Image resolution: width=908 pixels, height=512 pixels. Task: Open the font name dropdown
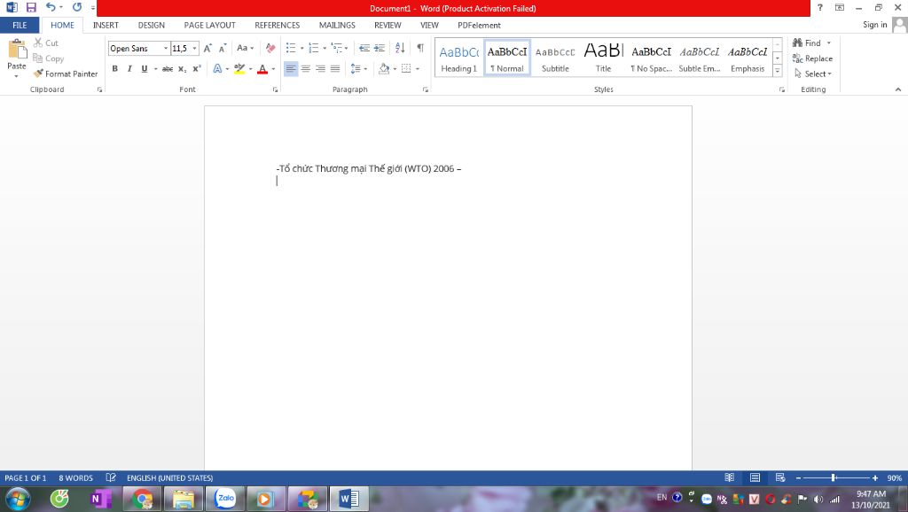166,48
